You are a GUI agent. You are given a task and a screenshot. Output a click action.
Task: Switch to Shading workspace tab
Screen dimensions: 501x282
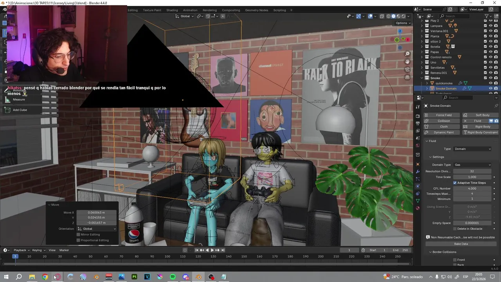point(172,10)
